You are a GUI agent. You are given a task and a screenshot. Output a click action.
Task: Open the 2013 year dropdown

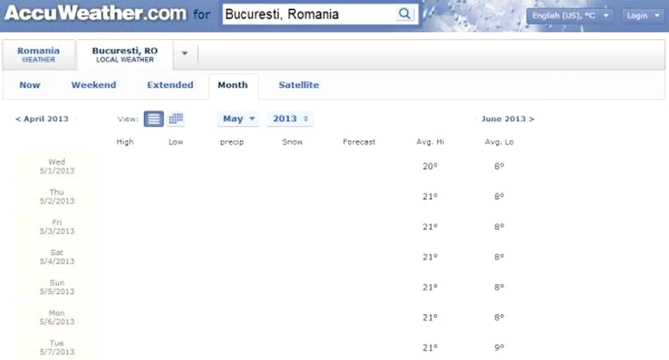pos(290,119)
